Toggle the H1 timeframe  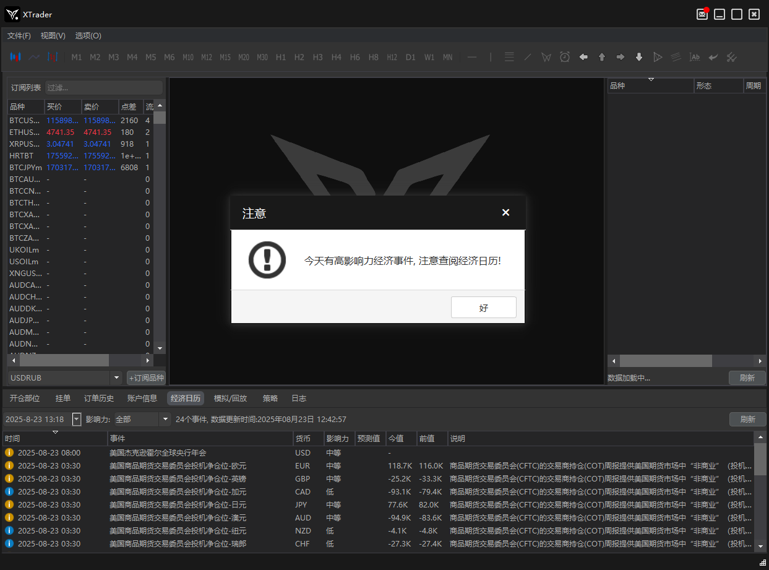(x=281, y=57)
